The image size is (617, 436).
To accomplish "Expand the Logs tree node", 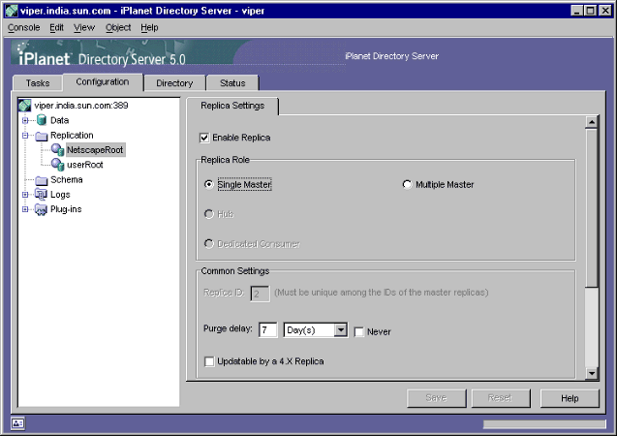I will pos(25,195).
